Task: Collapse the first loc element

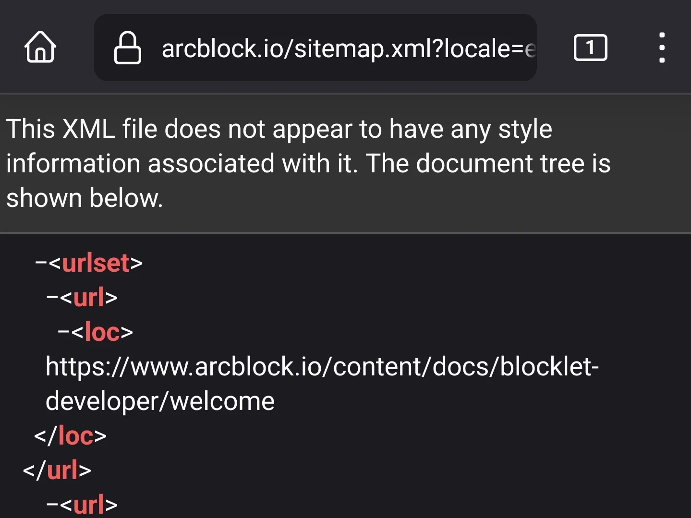Action: (x=64, y=332)
